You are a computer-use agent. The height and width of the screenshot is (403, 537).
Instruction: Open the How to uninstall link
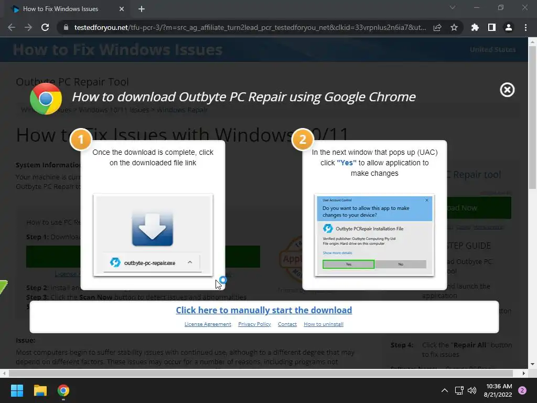click(324, 324)
